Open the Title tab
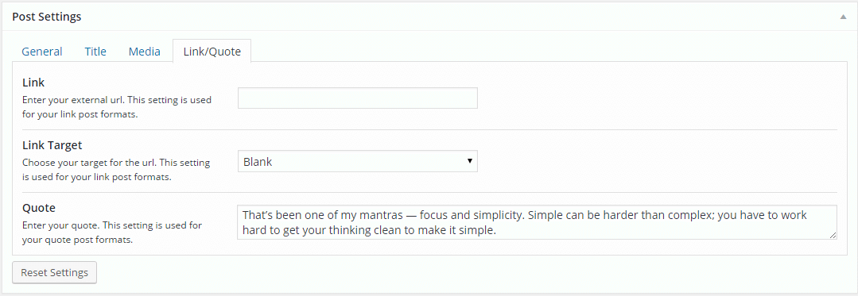 (x=95, y=52)
